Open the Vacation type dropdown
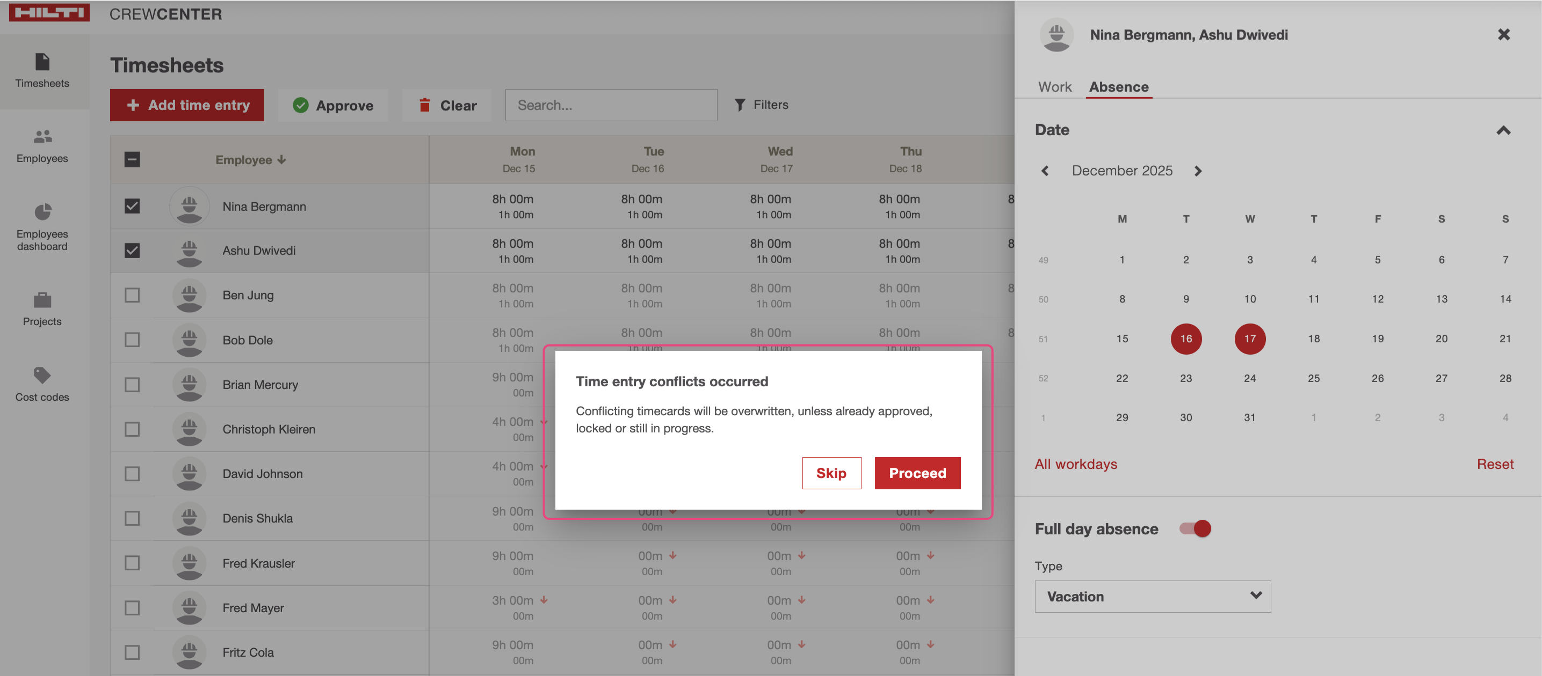Image resolution: width=1542 pixels, height=676 pixels. [x=1152, y=596]
